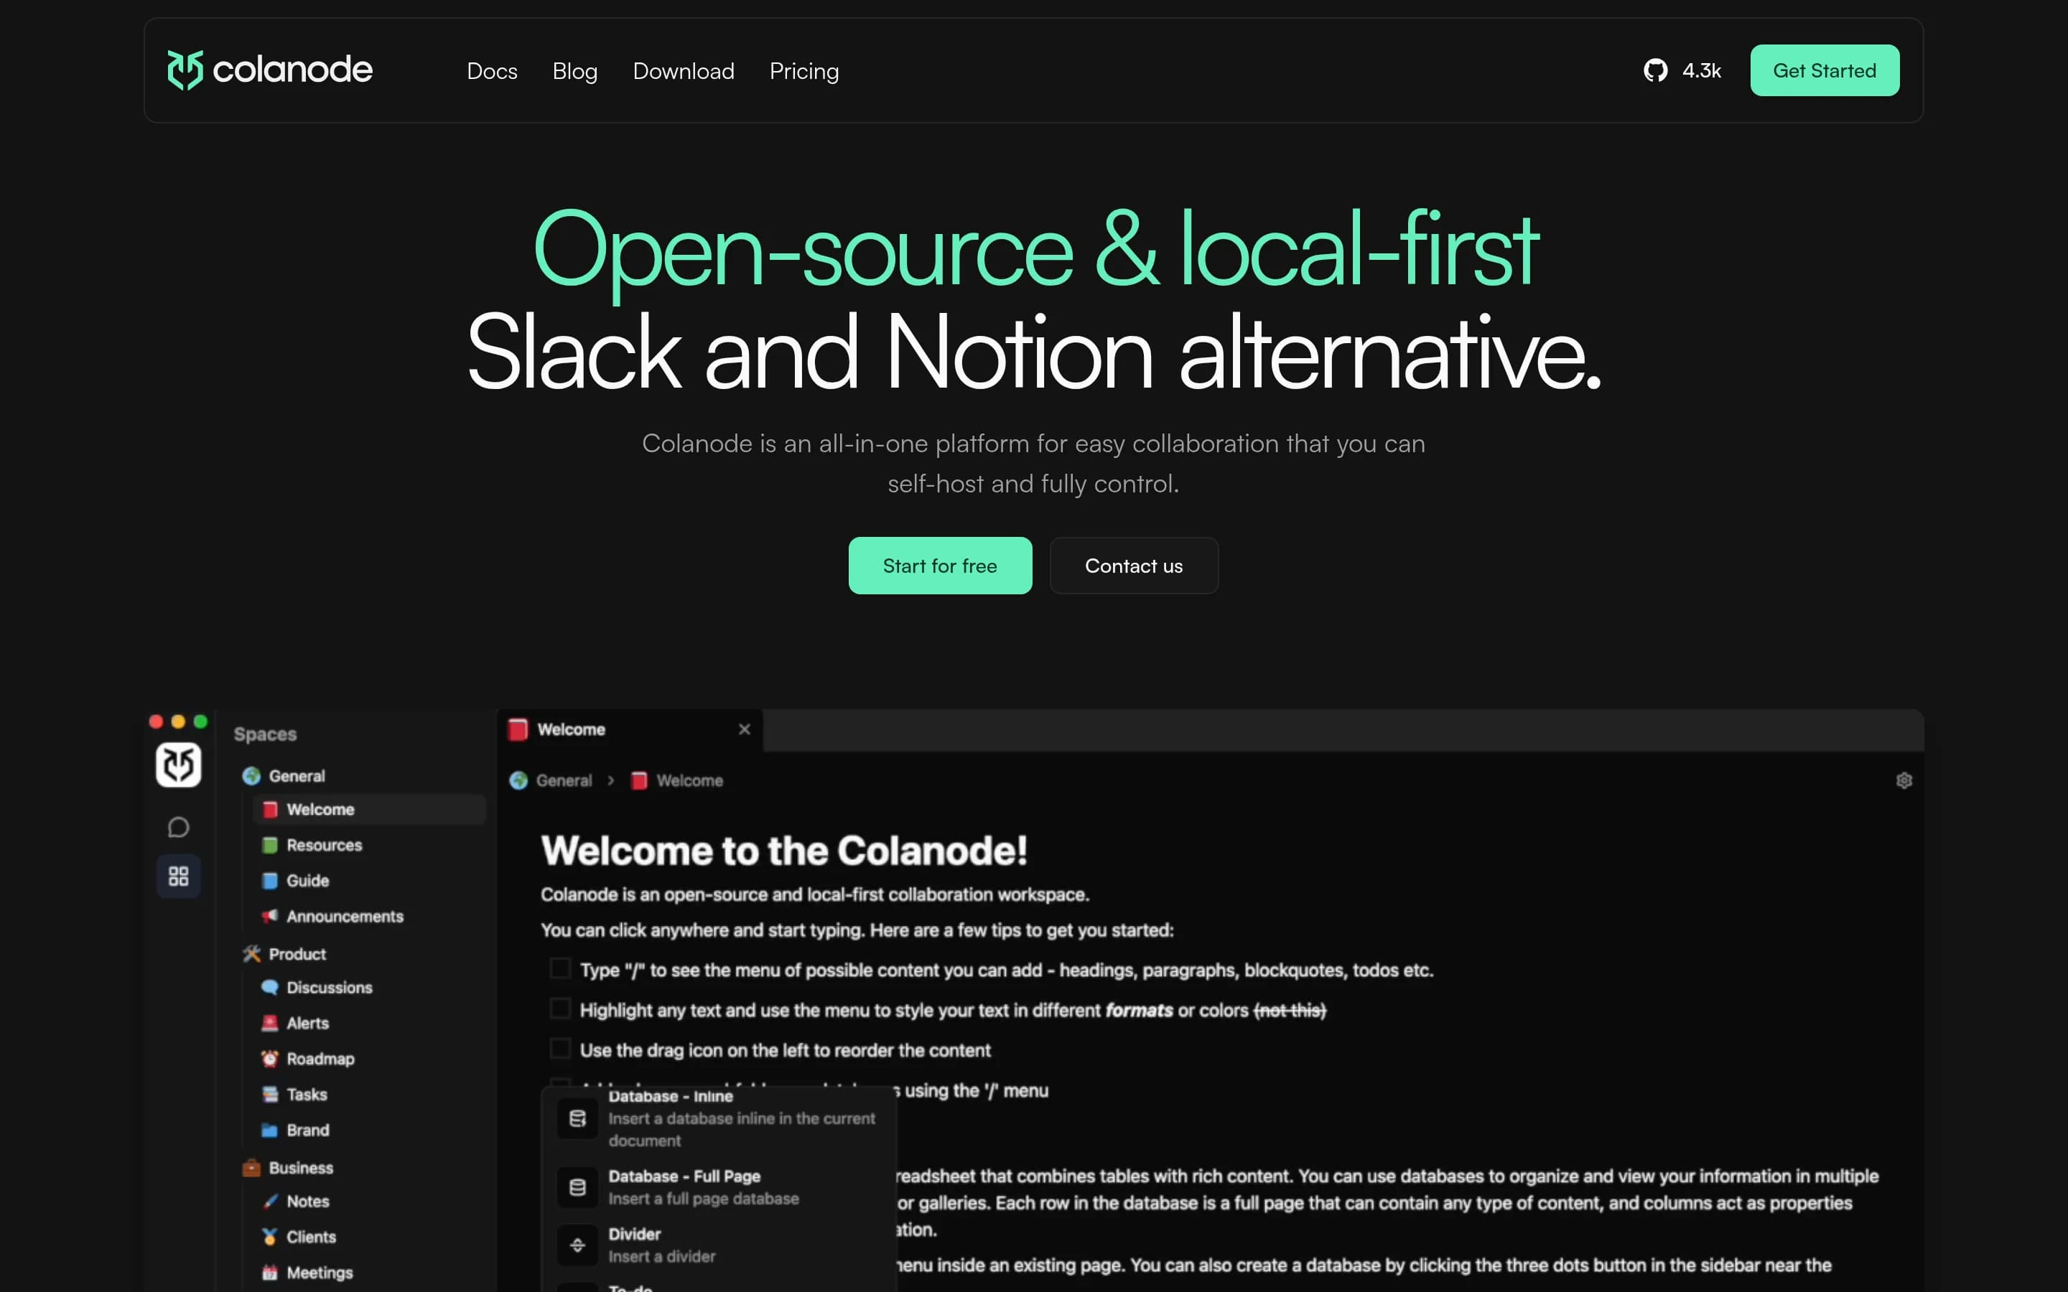
Task: Open the Guide page in sidebar
Action: click(369, 880)
